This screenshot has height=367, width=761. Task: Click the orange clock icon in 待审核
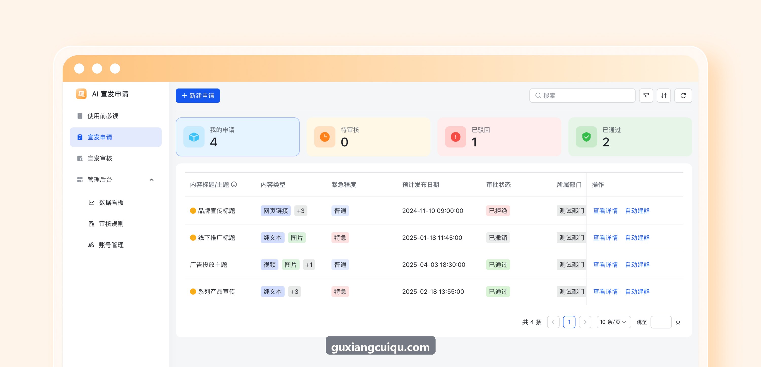[325, 137]
